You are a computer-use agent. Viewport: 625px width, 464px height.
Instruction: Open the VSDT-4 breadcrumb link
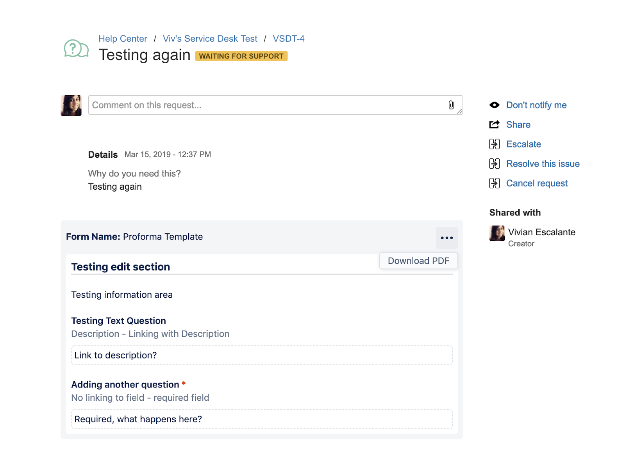pyautogui.click(x=288, y=39)
